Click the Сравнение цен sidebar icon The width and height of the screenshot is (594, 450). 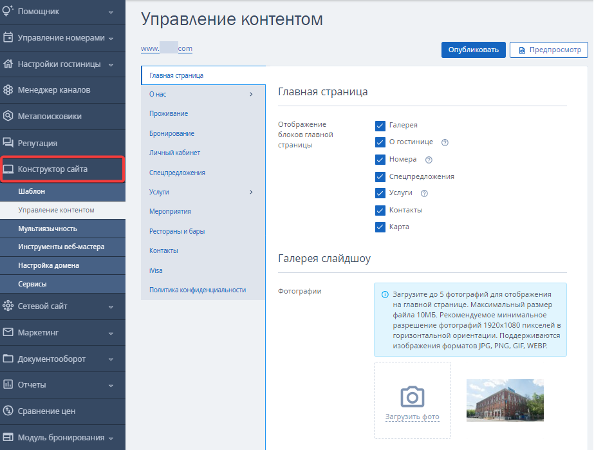tap(8, 411)
